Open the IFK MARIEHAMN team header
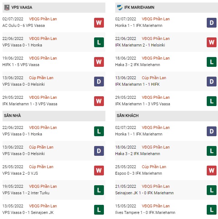 tap(166, 8)
